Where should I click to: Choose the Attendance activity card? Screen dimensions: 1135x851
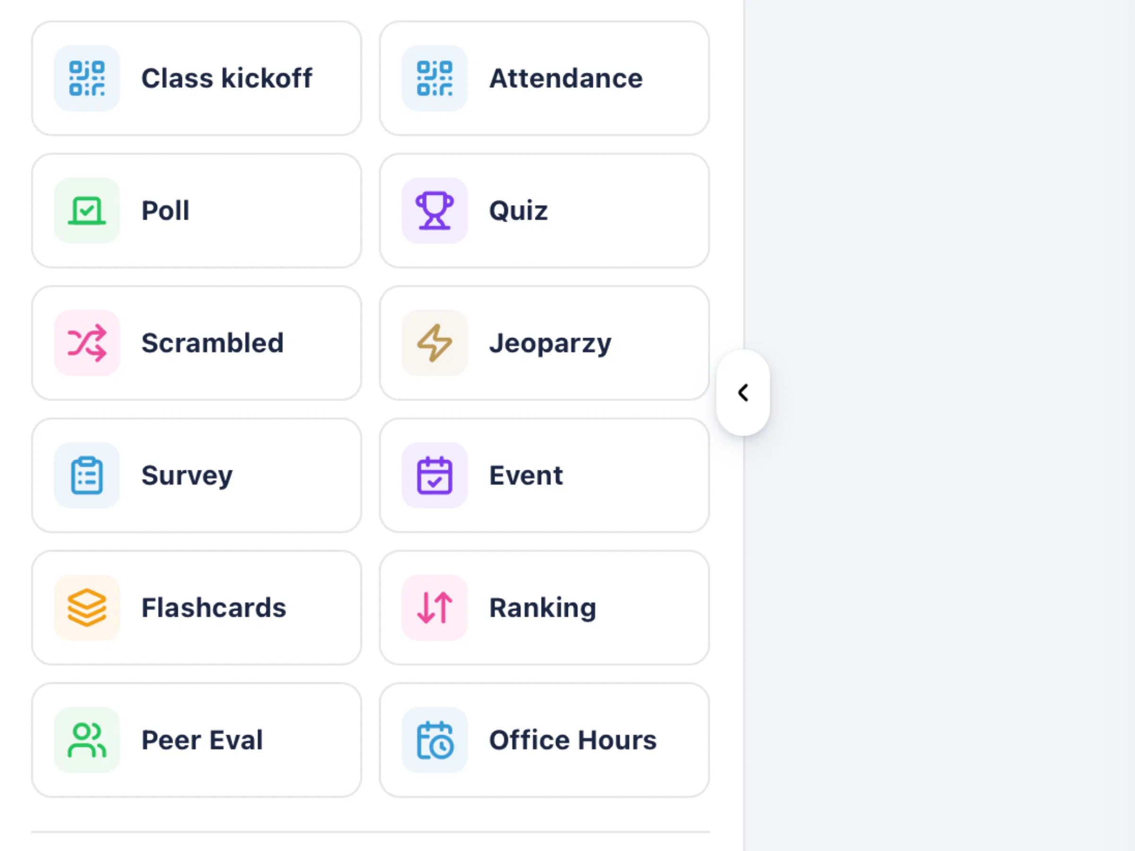[x=544, y=78]
